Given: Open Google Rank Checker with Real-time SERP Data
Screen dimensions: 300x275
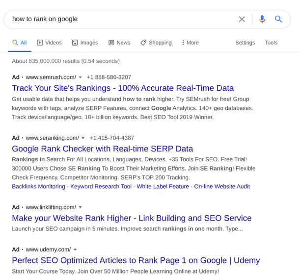Looking at the screenshot, I should 102,149.
